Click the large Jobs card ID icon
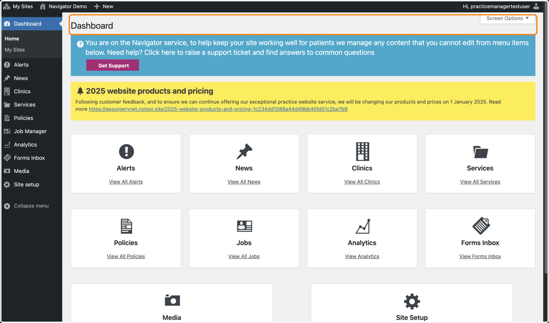 pos(244,226)
